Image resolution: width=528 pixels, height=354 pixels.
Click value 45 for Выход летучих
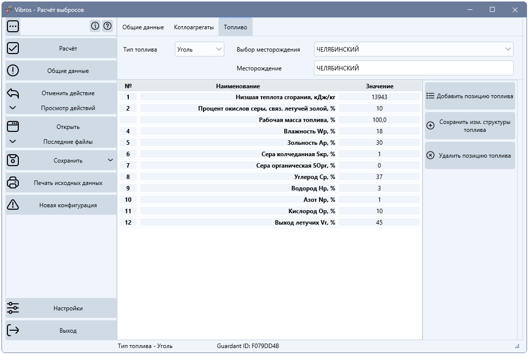[x=379, y=222]
